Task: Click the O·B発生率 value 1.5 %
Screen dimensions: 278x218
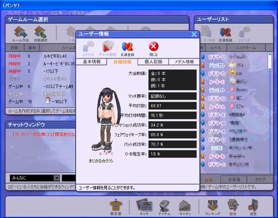Action: click(x=172, y=154)
